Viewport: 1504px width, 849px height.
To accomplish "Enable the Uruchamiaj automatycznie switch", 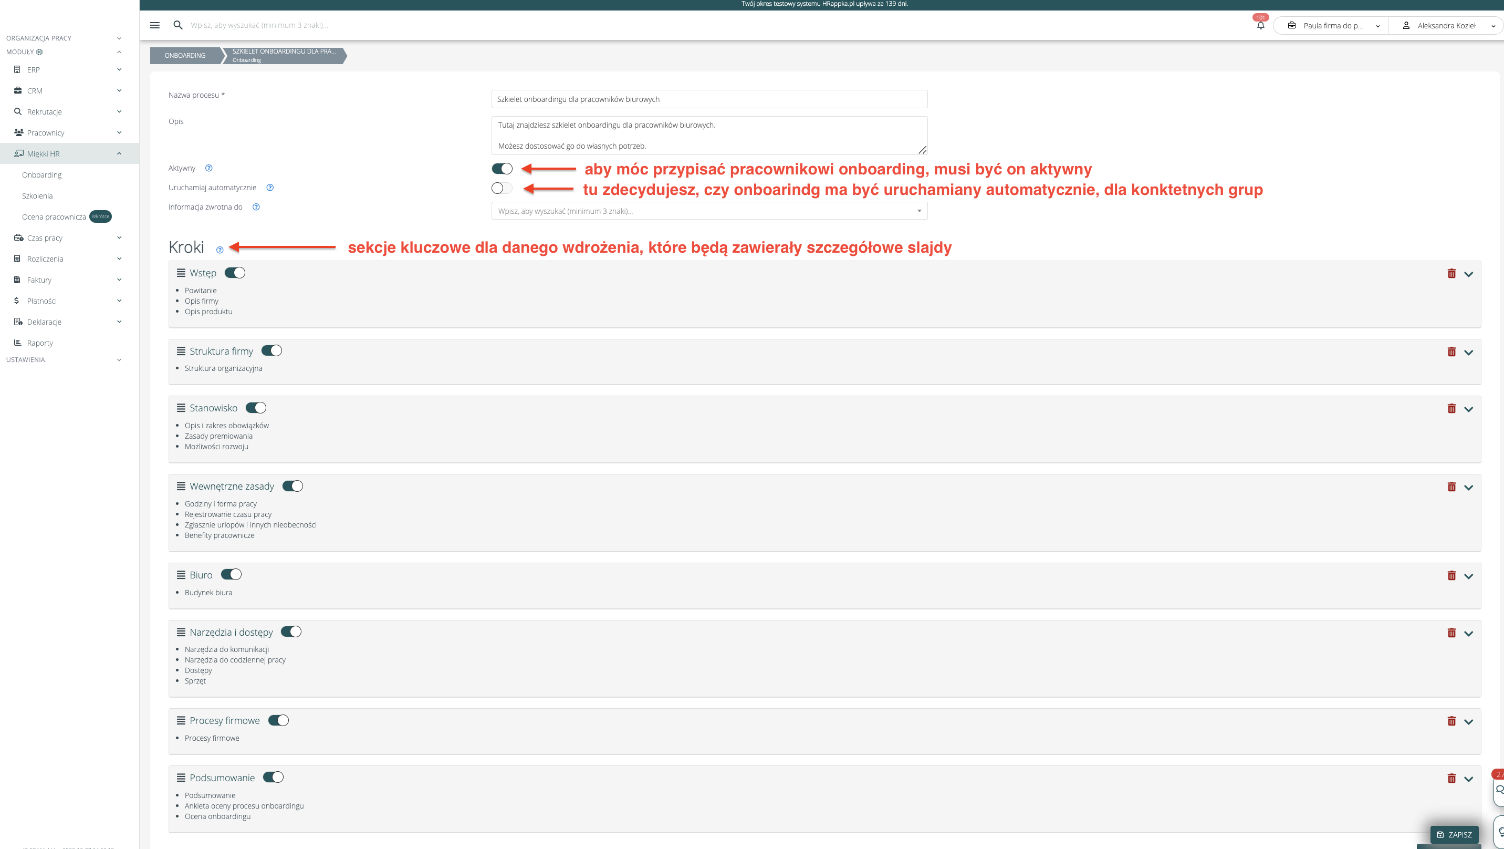I will pos(502,188).
